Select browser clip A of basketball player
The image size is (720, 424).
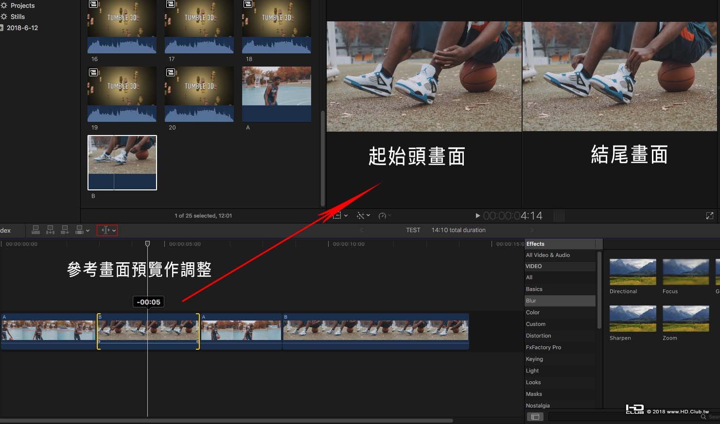(x=277, y=94)
